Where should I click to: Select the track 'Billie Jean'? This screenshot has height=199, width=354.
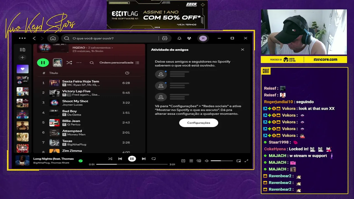point(71,121)
